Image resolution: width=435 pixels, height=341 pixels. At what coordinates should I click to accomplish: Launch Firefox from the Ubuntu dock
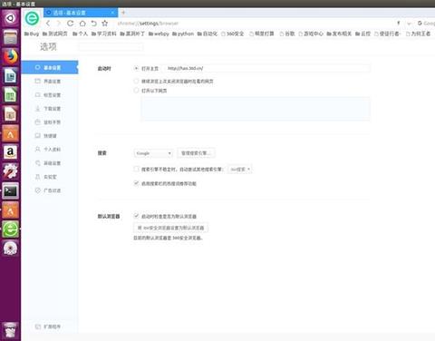point(11,56)
